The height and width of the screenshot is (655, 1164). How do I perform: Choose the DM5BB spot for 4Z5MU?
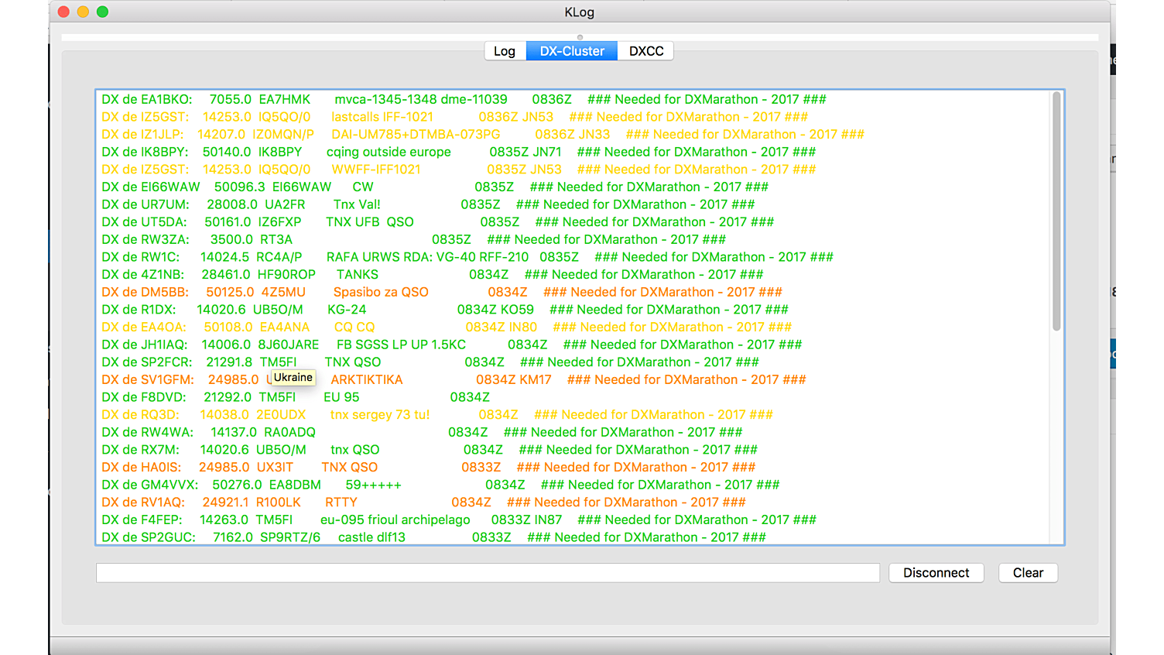pyautogui.click(x=441, y=293)
